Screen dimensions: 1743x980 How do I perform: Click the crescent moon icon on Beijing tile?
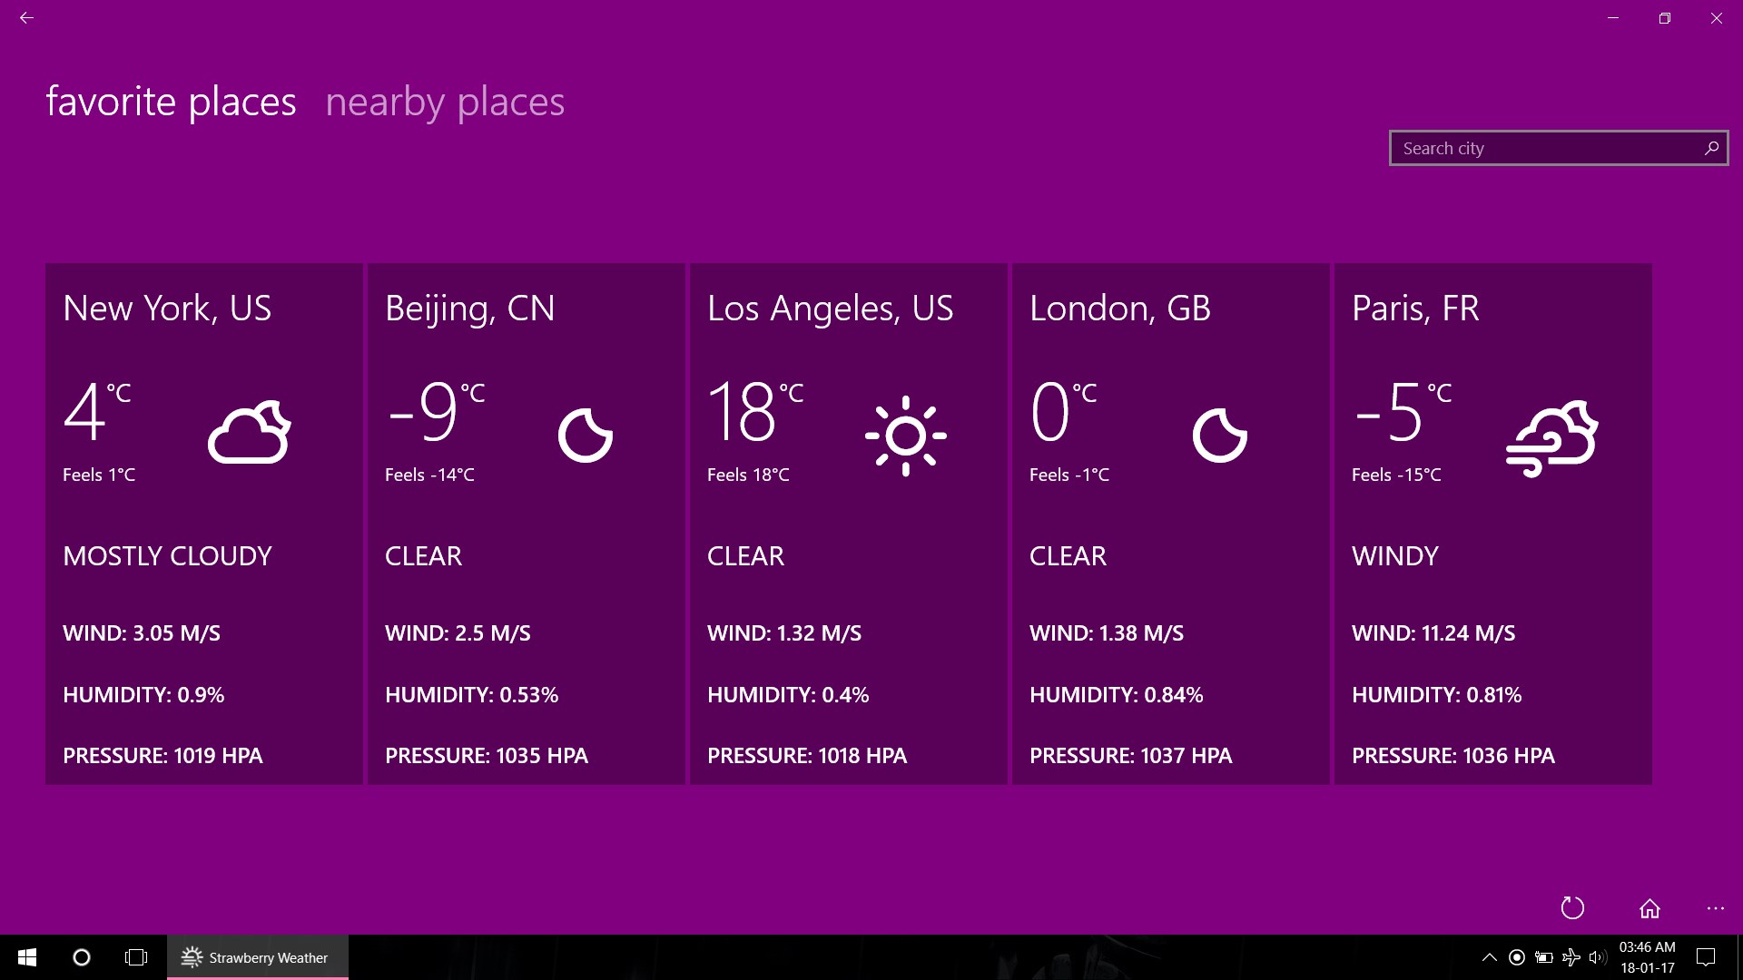point(585,436)
